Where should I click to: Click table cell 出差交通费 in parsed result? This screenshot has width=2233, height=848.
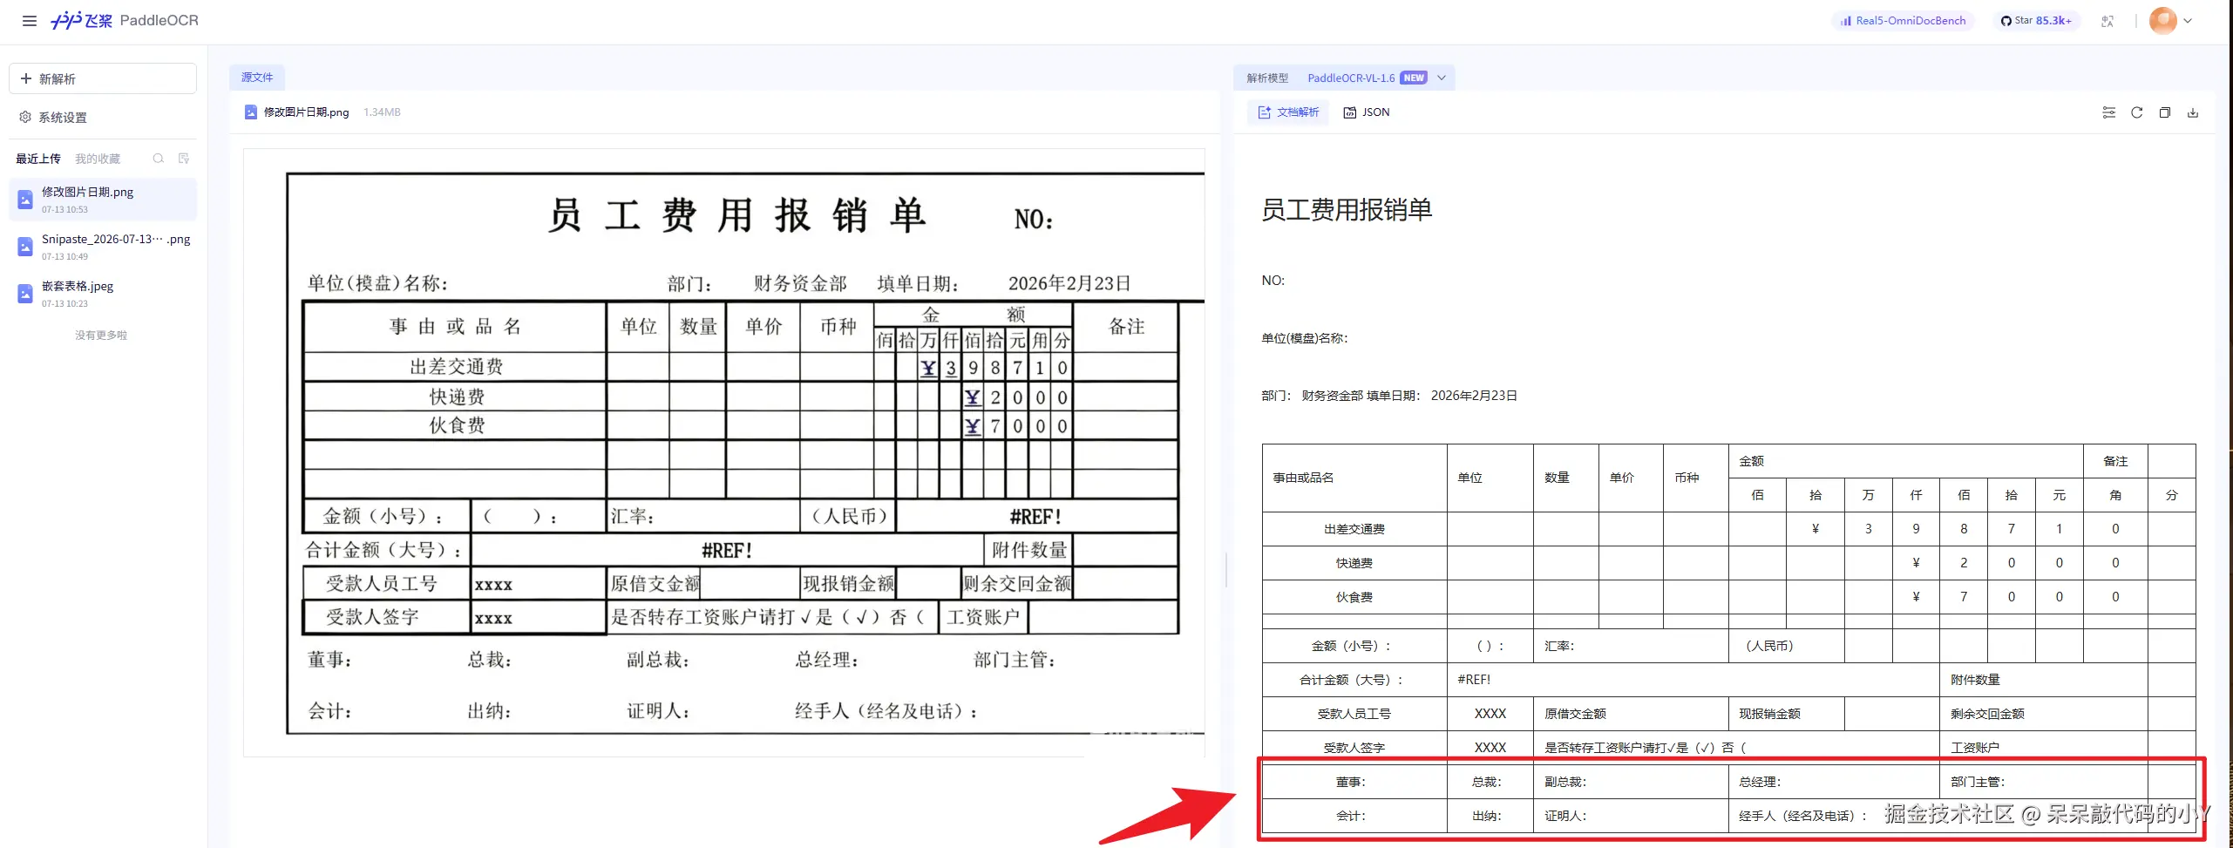(x=1354, y=529)
